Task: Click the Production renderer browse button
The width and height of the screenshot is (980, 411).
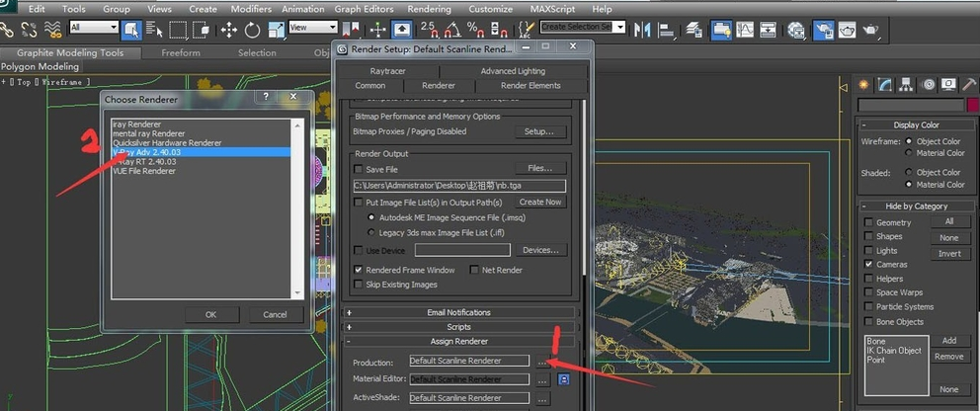Action: tap(542, 361)
